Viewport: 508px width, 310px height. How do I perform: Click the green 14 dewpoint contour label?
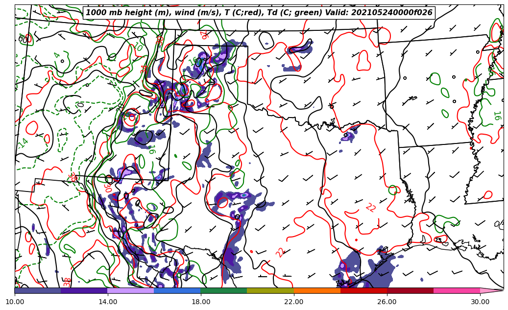tap(23, 143)
